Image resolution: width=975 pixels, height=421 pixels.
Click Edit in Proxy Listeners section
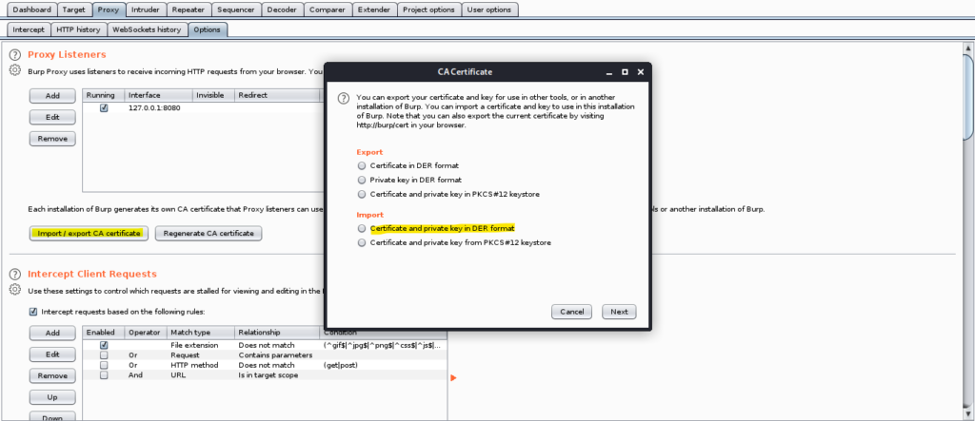pos(52,117)
